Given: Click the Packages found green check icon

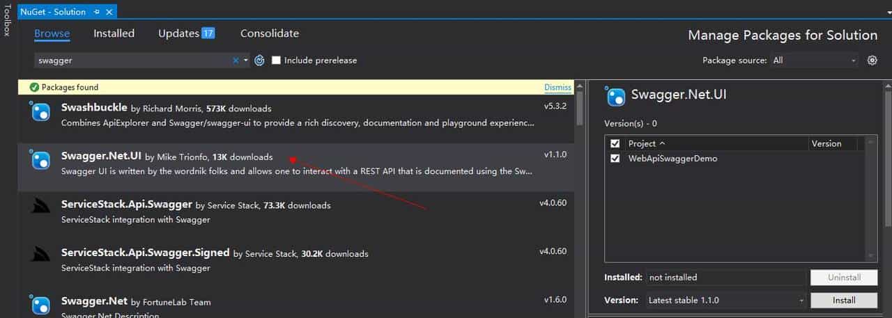Looking at the screenshot, I should pos(34,87).
